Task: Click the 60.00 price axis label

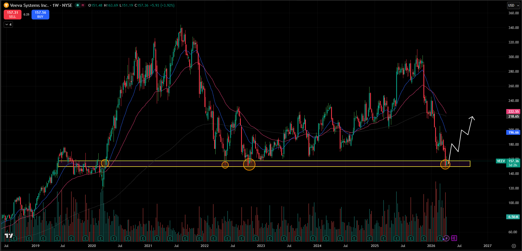Action: coord(513,232)
